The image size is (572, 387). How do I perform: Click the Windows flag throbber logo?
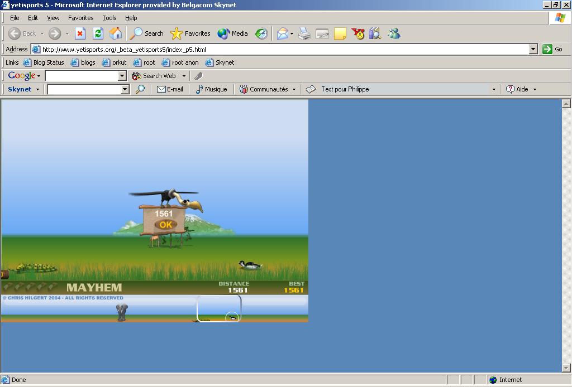(x=560, y=18)
